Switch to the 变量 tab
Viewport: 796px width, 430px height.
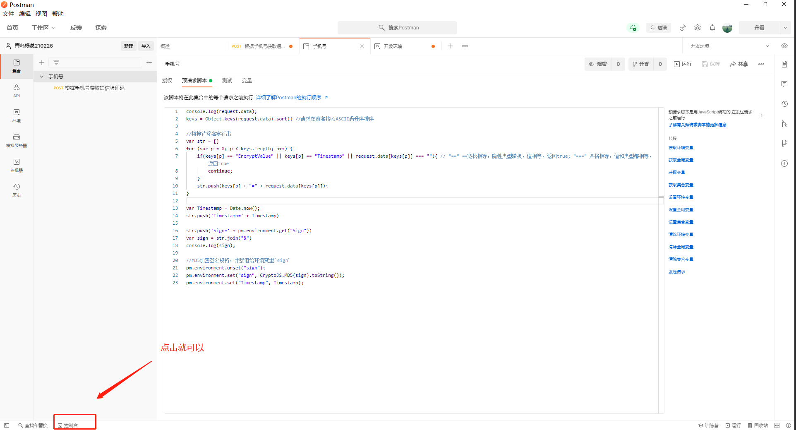[247, 81]
